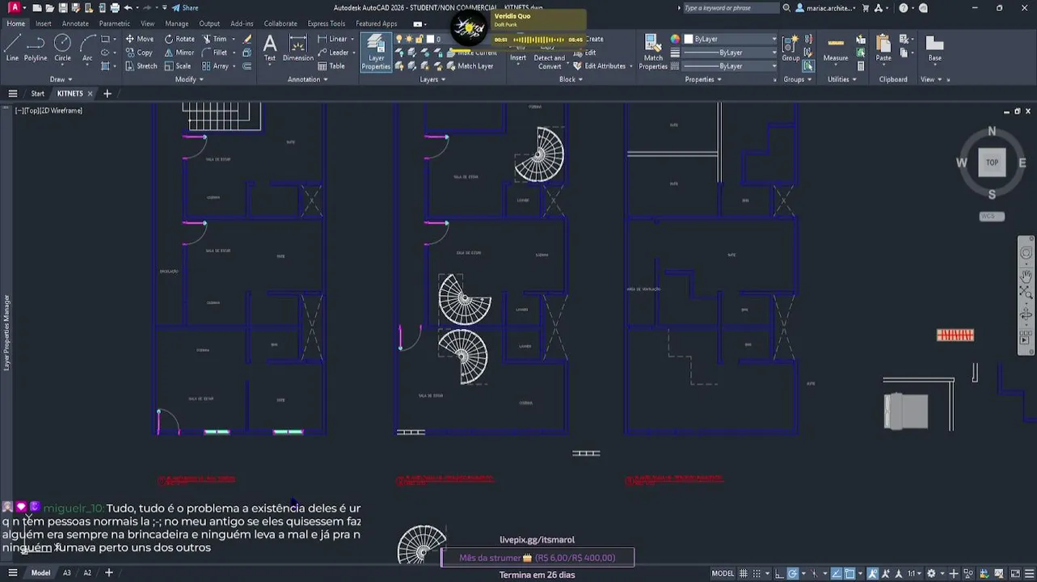Screen dimensions: 1037x582
Task: Click the Text annotation tool
Action: (270, 48)
